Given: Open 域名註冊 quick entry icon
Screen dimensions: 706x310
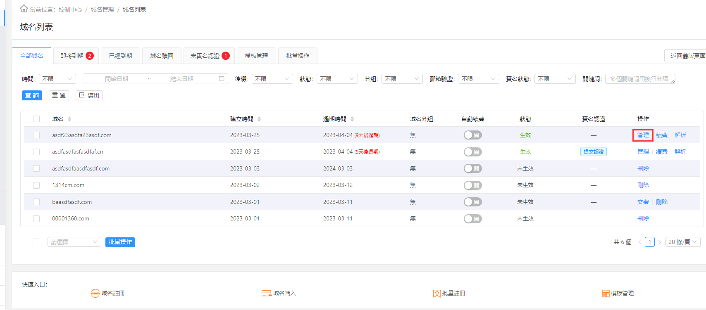Looking at the screenshot, I should (x=95, y=293).
